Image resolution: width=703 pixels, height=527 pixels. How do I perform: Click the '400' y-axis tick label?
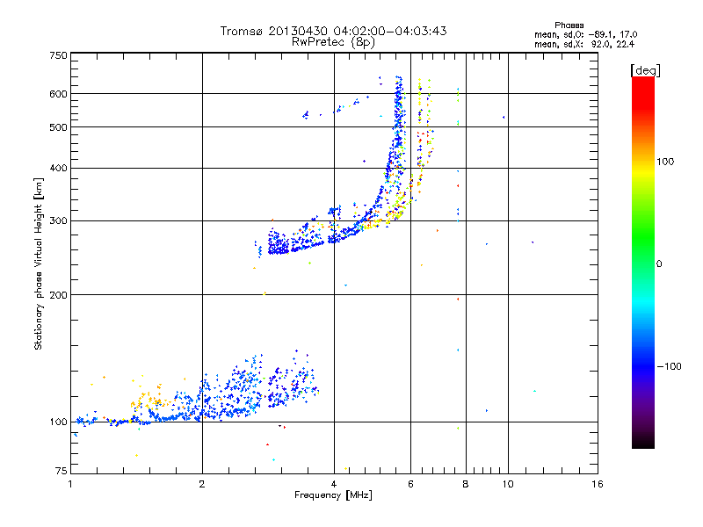58,169
